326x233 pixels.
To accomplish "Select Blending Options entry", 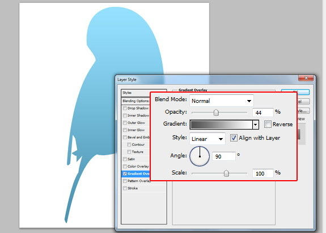I will click(x=136, y=101).
